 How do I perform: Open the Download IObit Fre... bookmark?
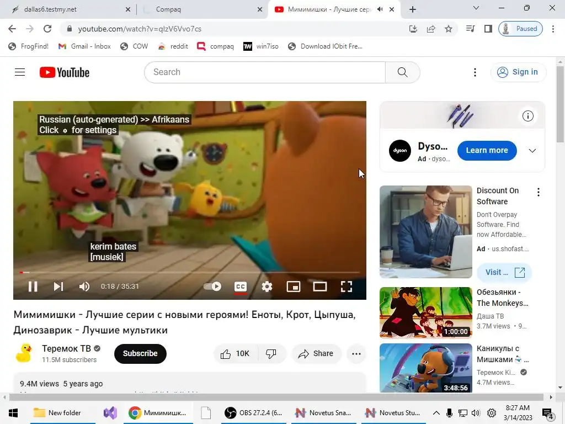(326, 46)
